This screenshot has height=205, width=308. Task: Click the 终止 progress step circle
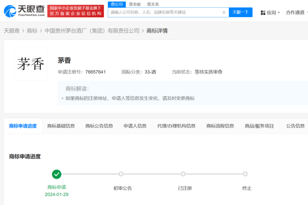(x=245, y=174)
